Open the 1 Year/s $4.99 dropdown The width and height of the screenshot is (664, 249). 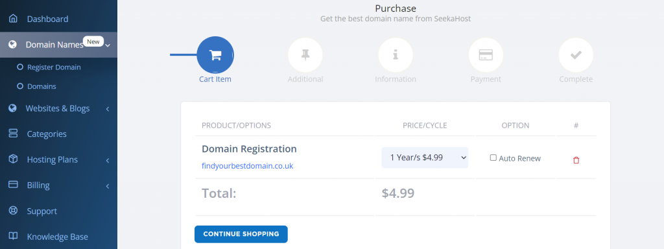click(x=425, y=158)
